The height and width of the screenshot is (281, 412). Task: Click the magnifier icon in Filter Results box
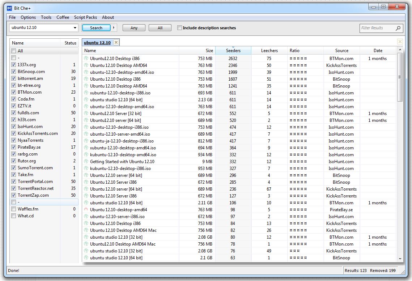(398, 28)
